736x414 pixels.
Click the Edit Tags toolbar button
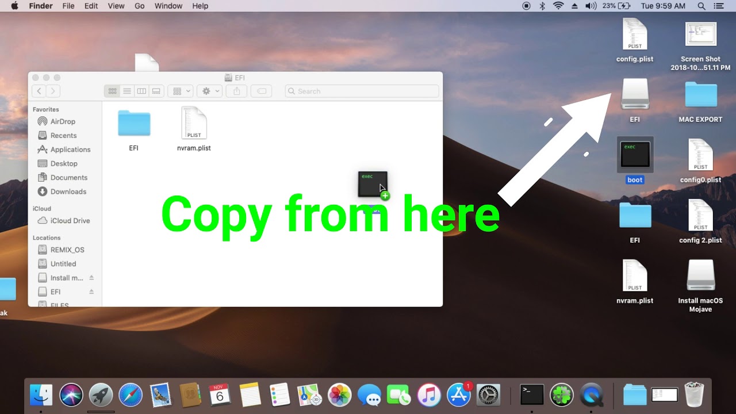click(x=261, y=91)
